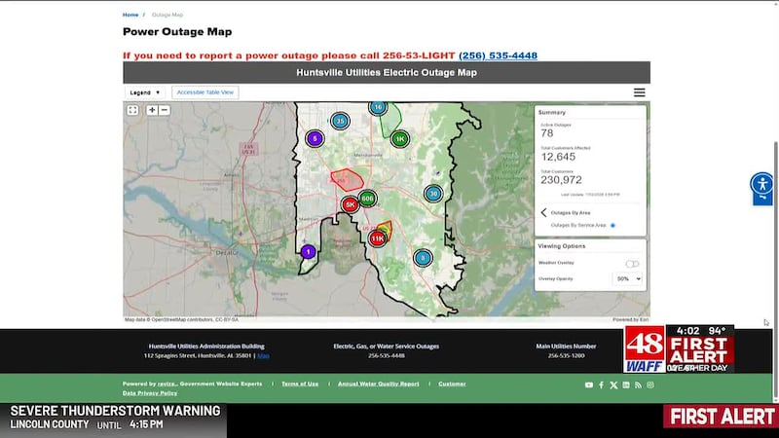Open the Facebook footer icon
The image size is (779, 438).
(601, 384)
